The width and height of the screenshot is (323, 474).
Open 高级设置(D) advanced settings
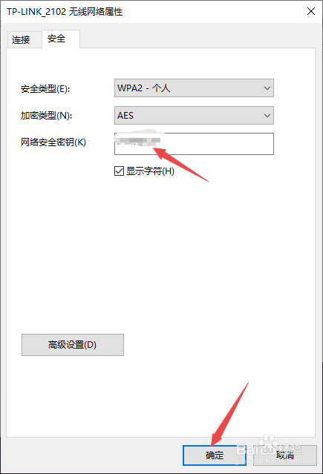pyautogui.click(x=73, y=345)
